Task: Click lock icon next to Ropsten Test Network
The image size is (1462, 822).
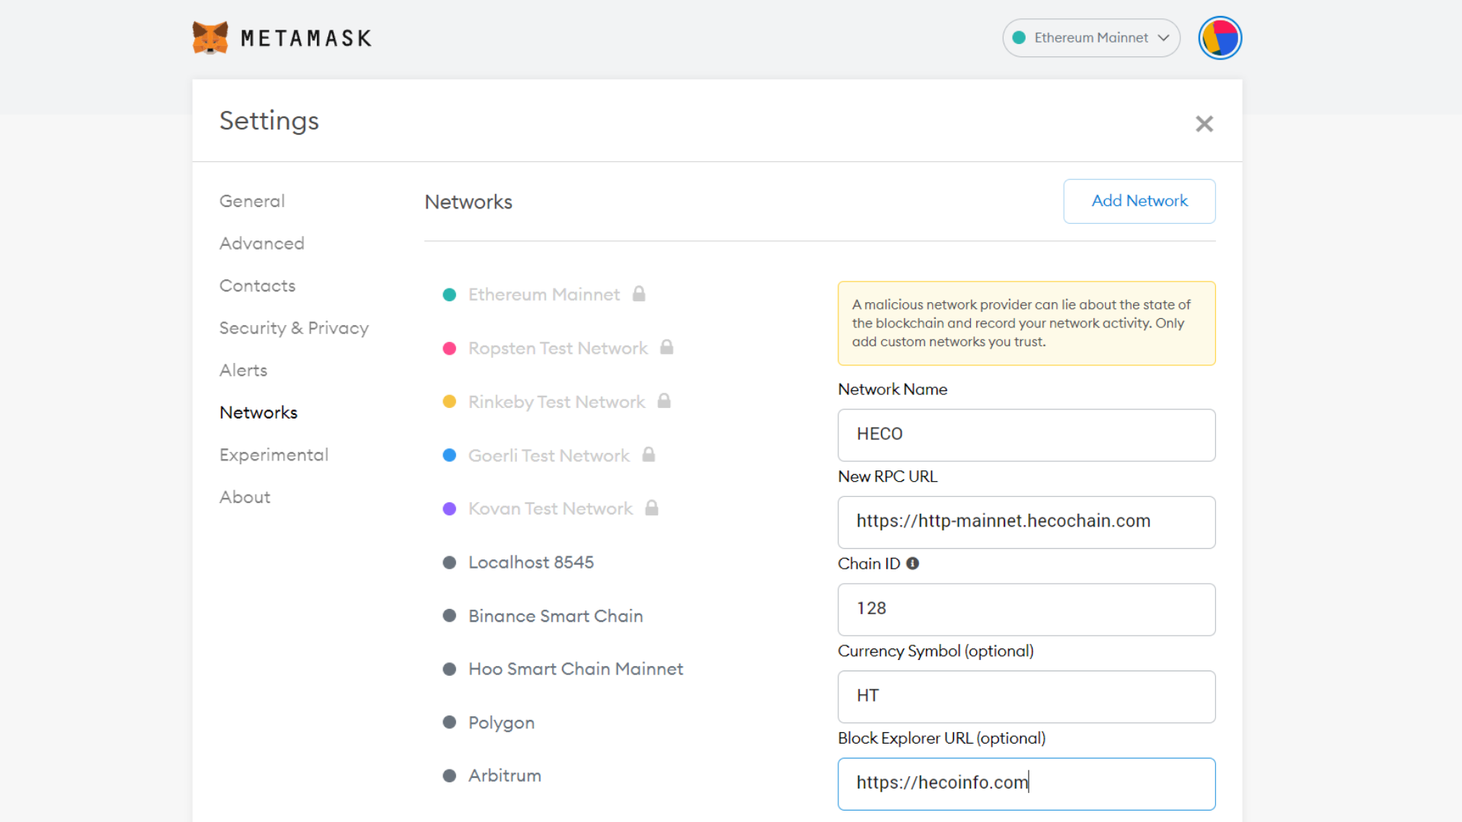Action: (x=666, y=347)
